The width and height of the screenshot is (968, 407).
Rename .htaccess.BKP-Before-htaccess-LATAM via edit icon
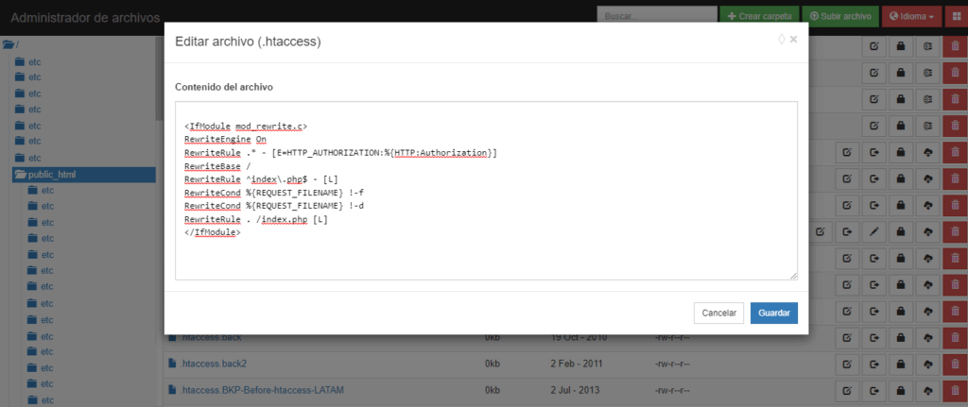pyautogui.click(x=847, y=390)
